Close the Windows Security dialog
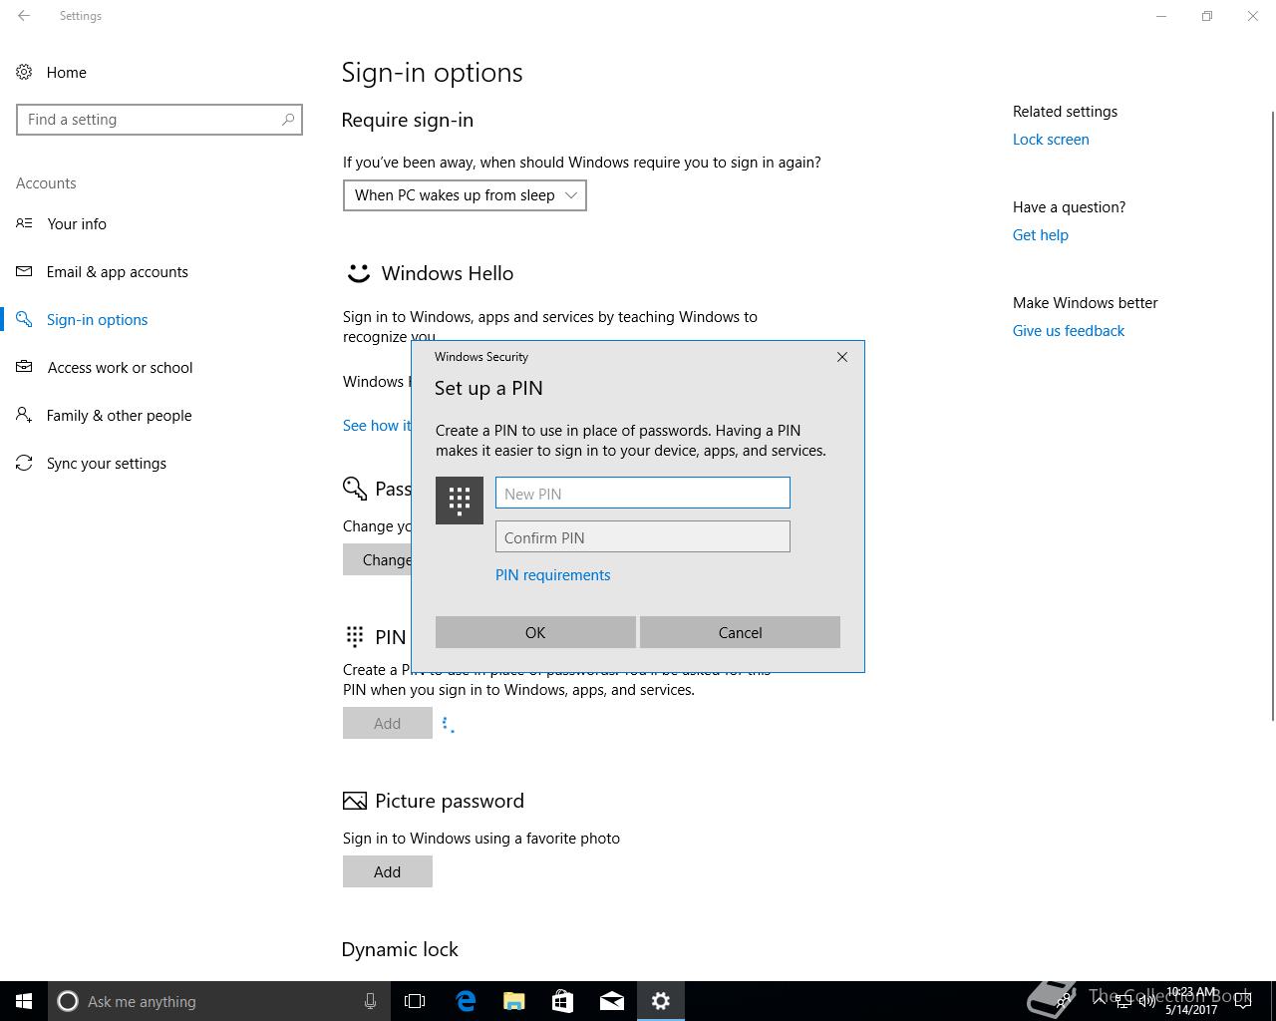This screenshot has height=1021, width=1276. (x=842, y=357)
